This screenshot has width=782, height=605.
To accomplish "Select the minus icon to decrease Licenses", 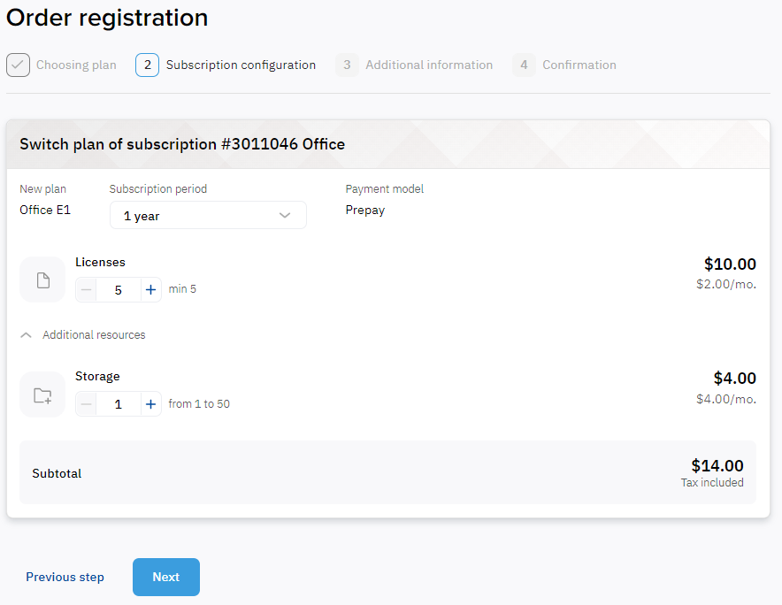I will pyautogui.click(x=86, y=289).
